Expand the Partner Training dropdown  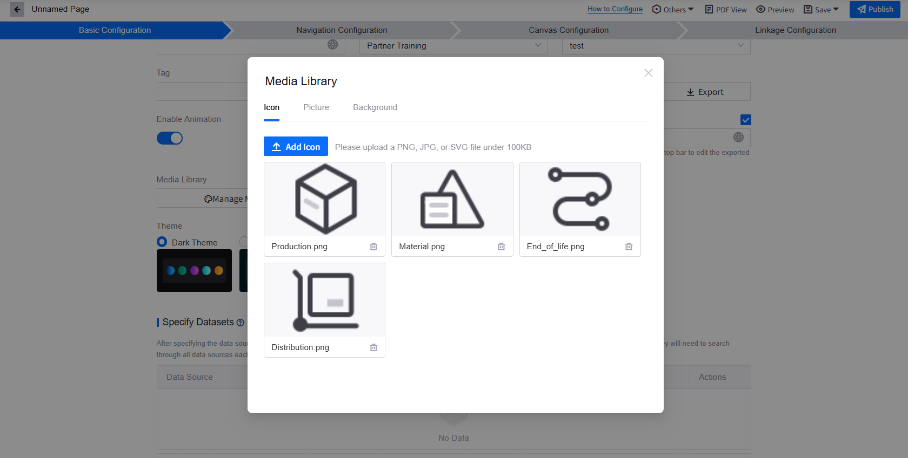click(453, 46)
